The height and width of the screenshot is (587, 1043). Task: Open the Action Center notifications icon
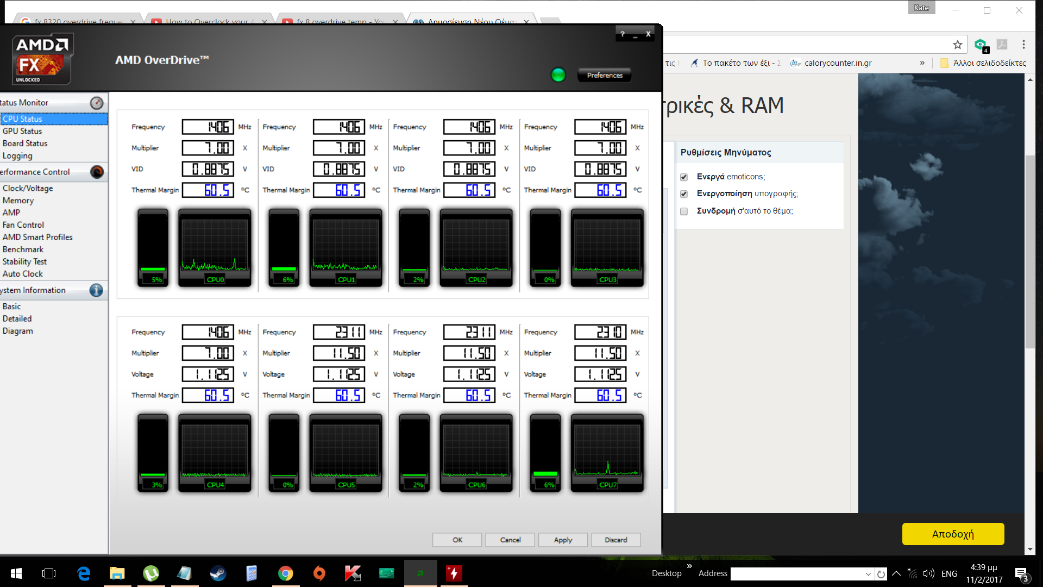pyautogui.click(x=1021, y=574)
